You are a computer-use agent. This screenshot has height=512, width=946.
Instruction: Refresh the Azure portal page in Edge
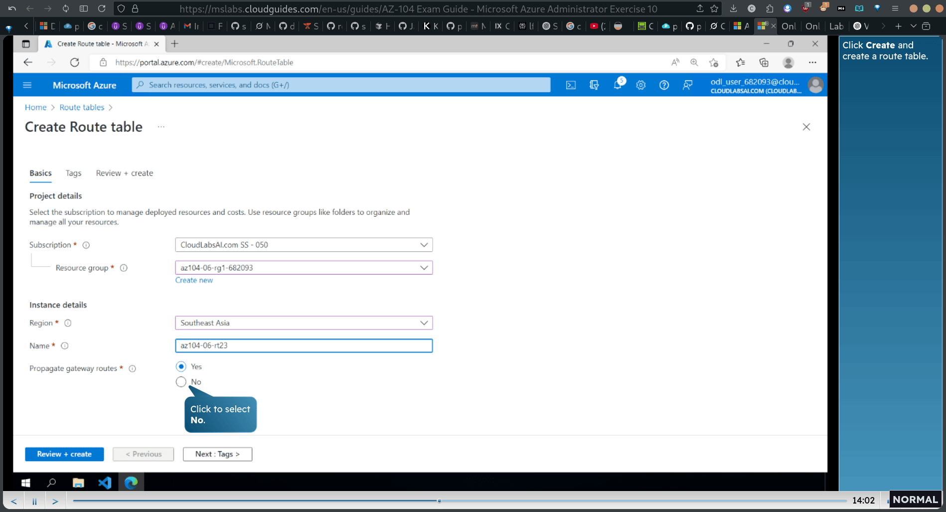coord(75,62)
